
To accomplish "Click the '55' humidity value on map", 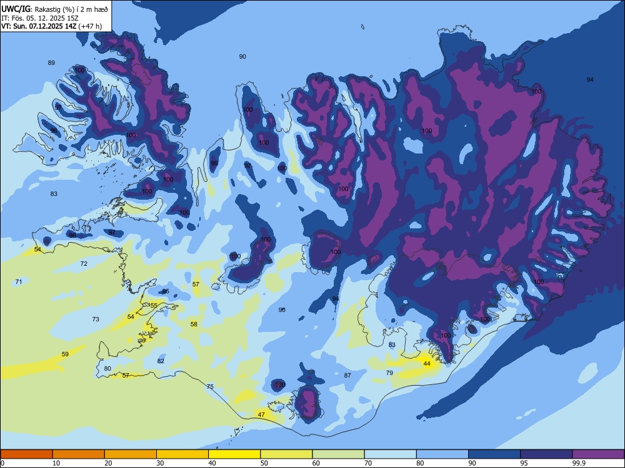I will click(154, 305).
